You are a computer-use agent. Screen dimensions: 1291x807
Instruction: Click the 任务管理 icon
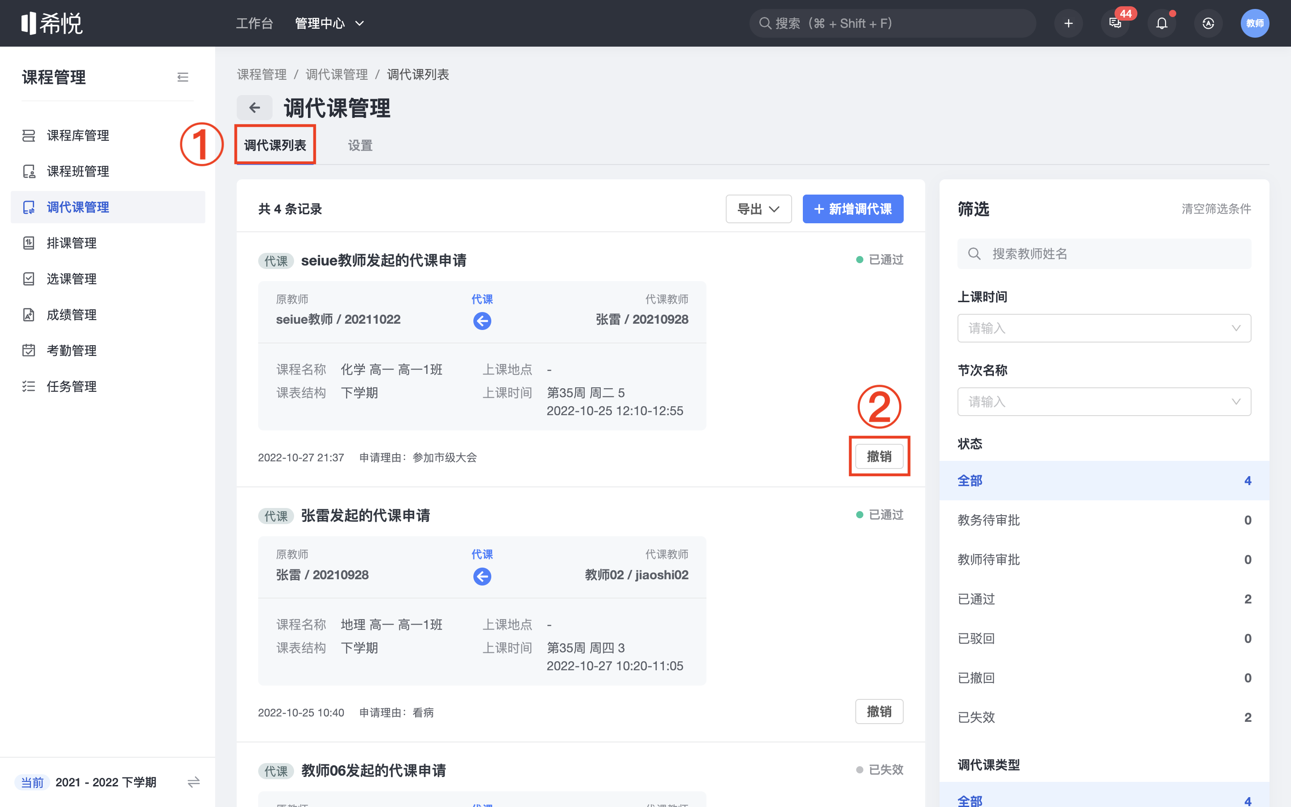[29, 386]
